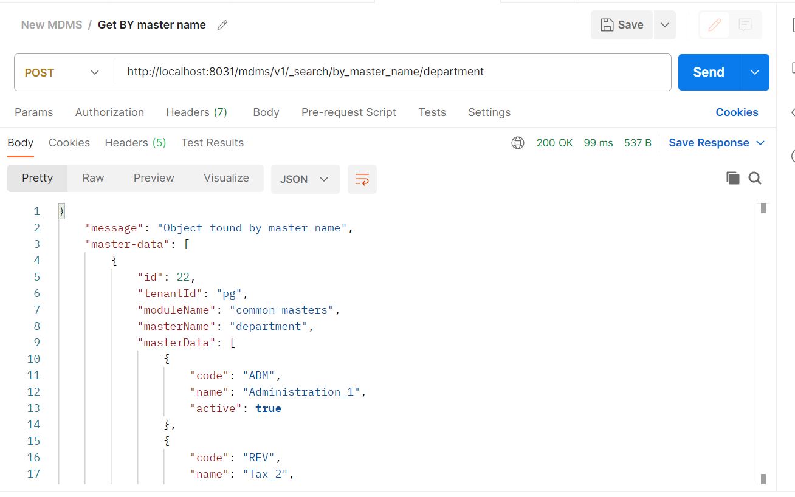
Task: Open the Send button dropdown arrow
Action: coord(754,72)
